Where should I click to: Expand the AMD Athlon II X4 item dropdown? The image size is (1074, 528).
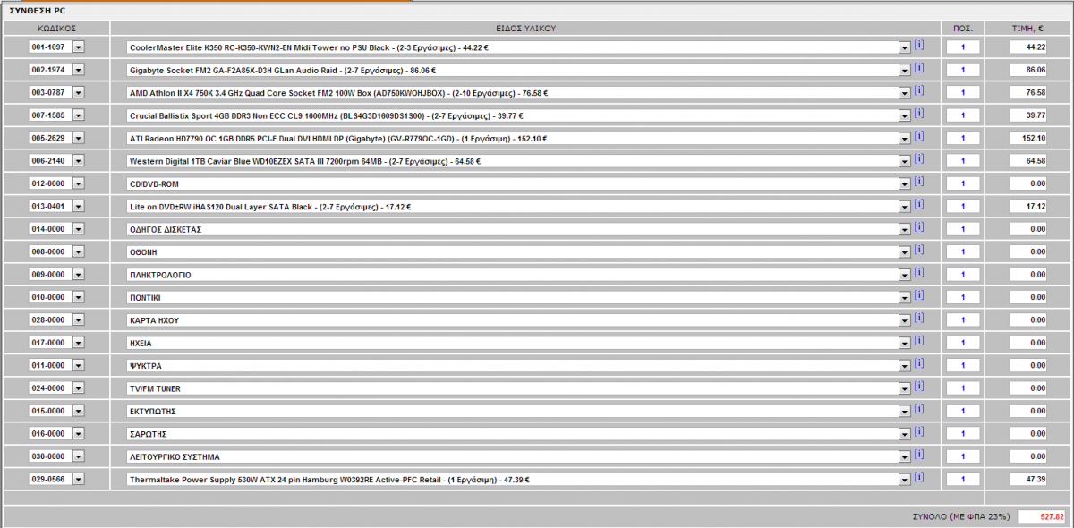(x=904, y=92)
